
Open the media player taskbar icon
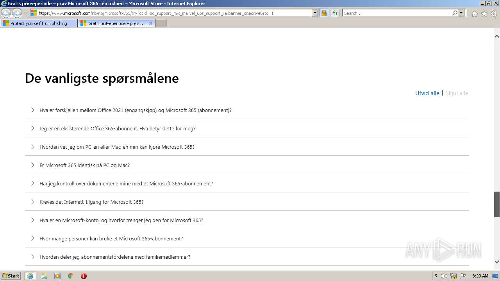[57, 276]
